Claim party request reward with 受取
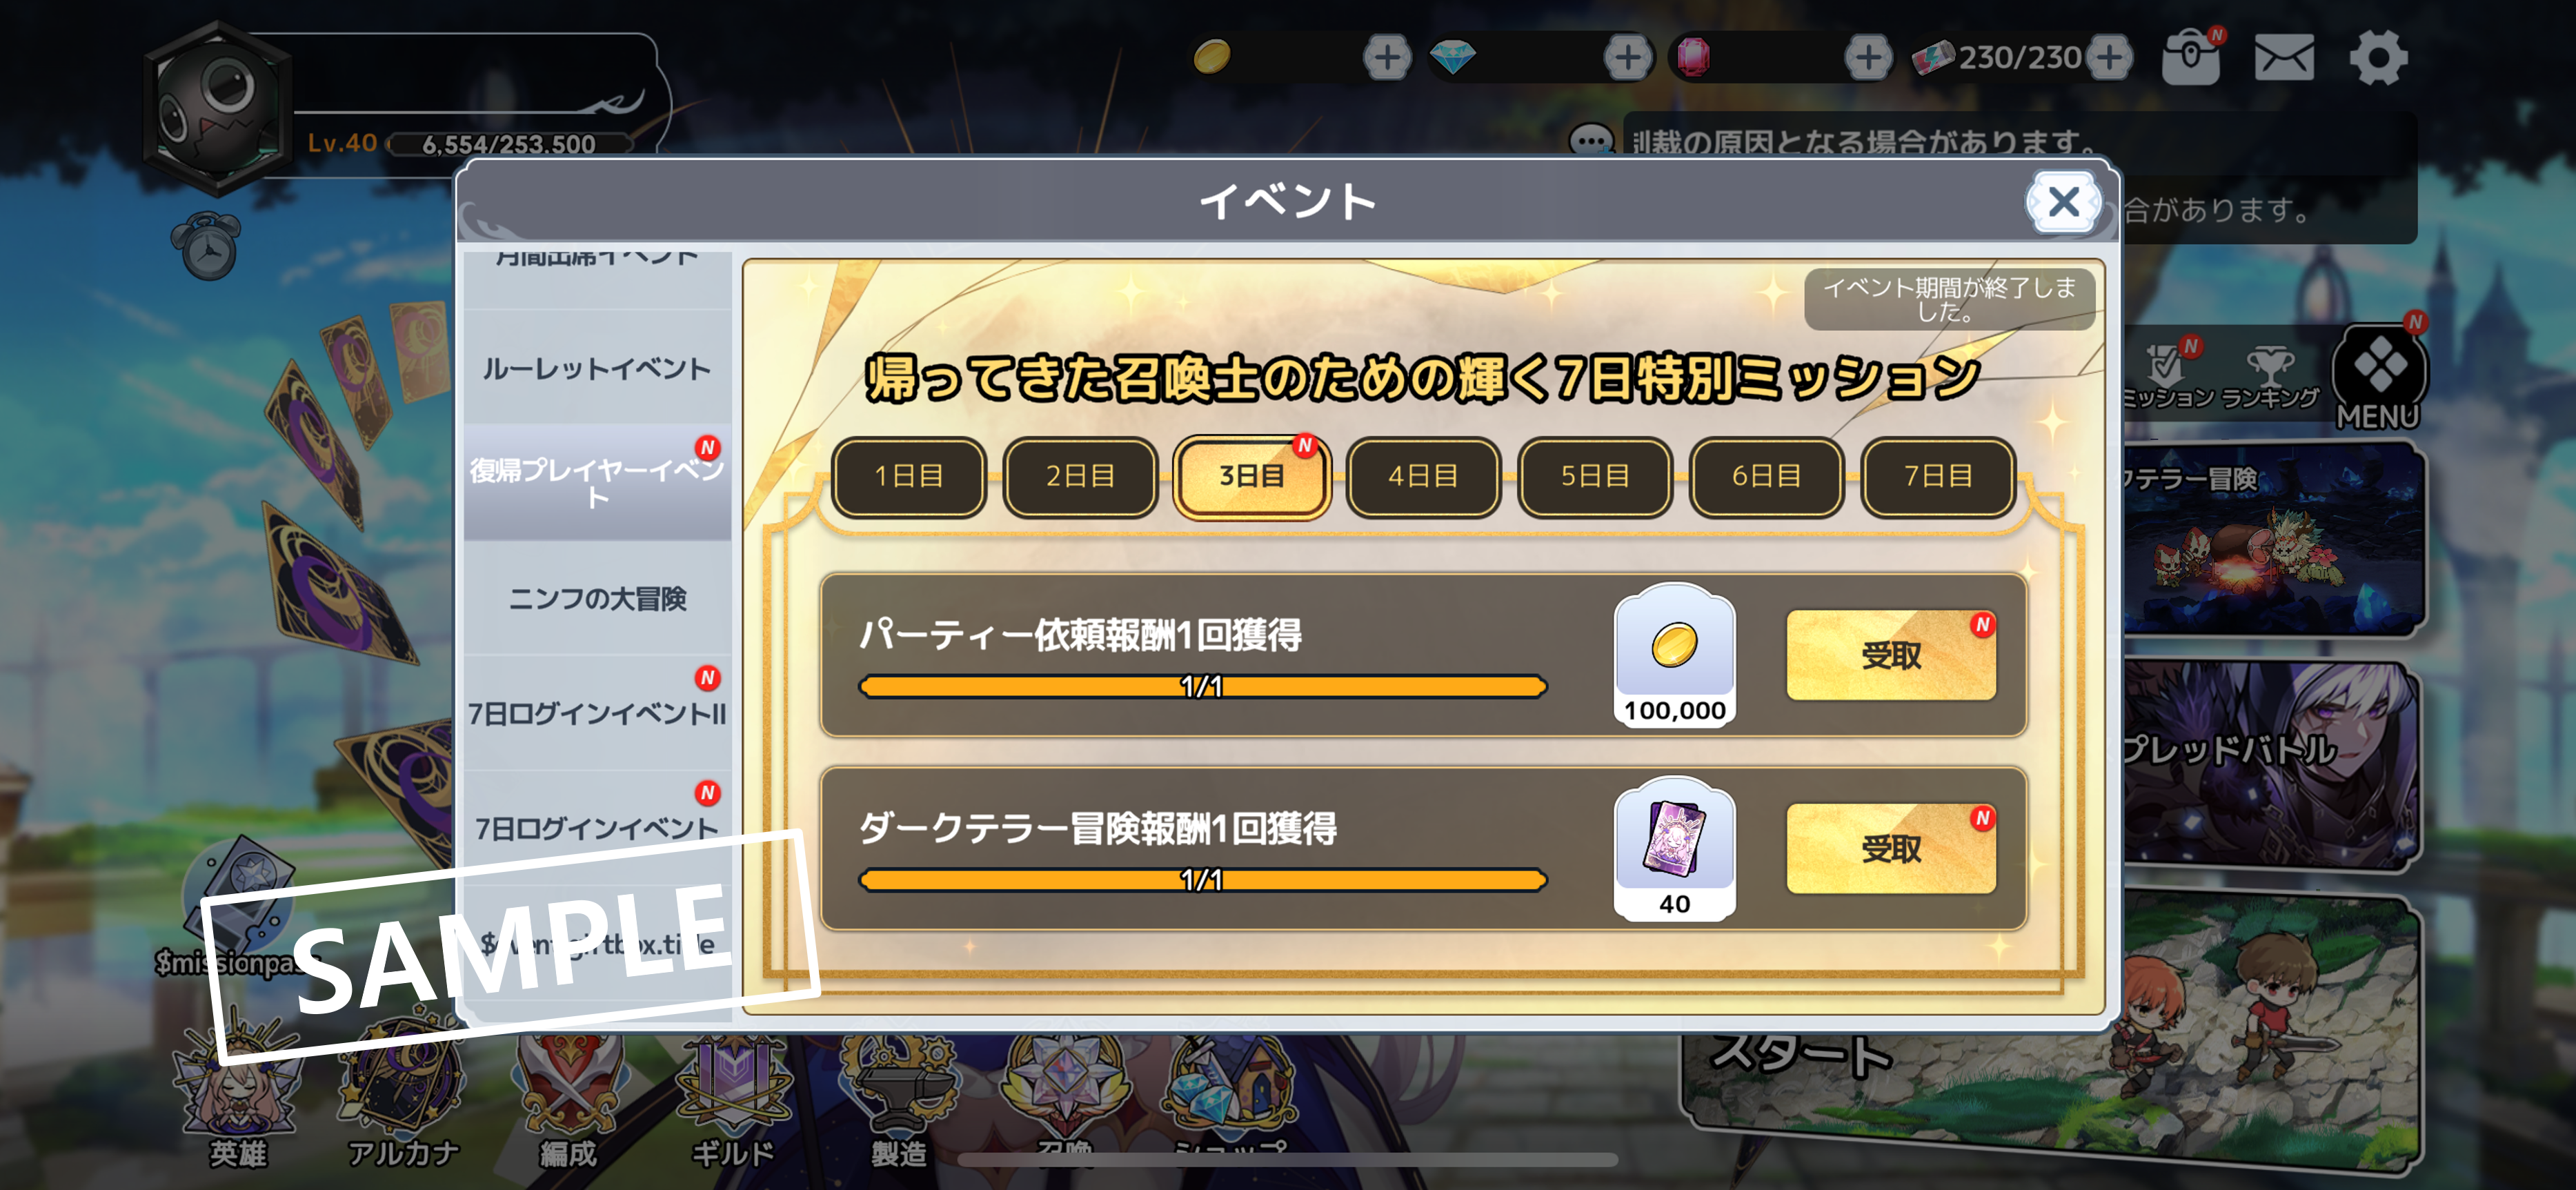2576x1190 pixels. pyautogui.click(x=1891, y=656)
